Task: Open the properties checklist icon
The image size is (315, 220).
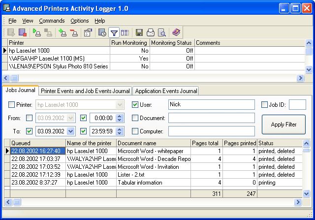Action: point(88,32)
